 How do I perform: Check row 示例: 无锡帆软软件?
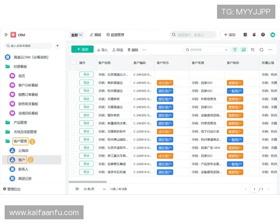point(73,131)
